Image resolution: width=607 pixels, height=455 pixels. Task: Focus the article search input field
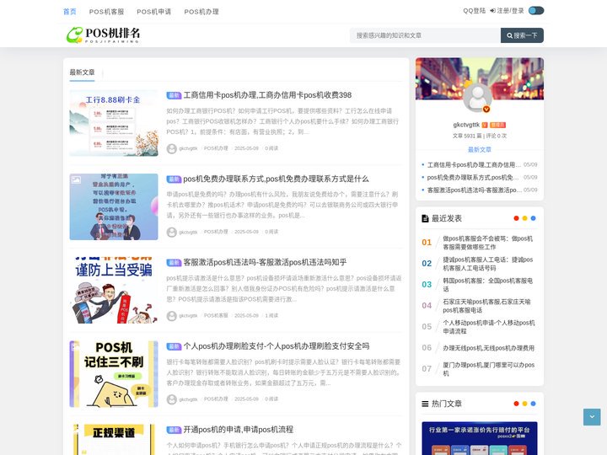coord(425,35)
